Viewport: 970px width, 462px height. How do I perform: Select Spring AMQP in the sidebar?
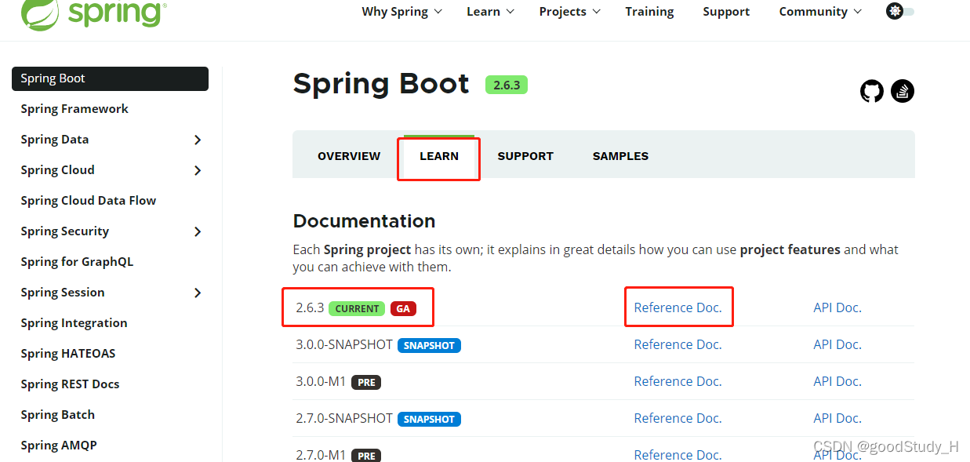[x=59, y=446]
